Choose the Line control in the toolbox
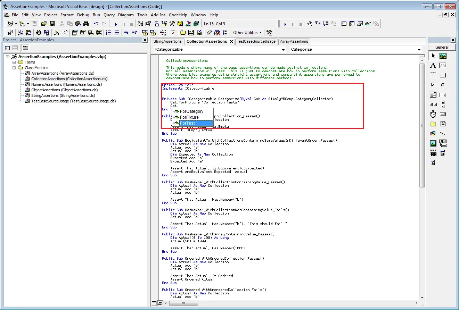459x310 pixels. coord(443,134)
